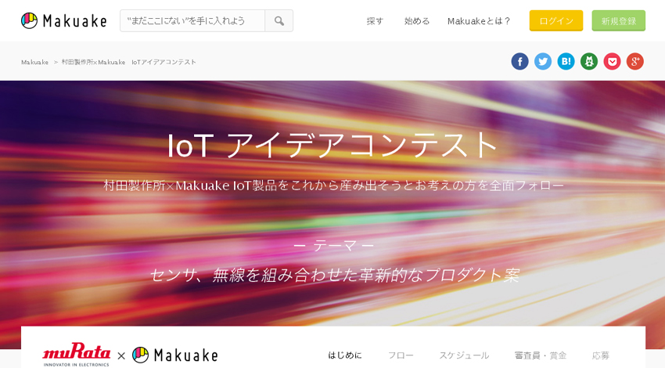Screen dimensions: 665x368
Task: Open the 審査員・賞金 tab
Action: 540,355
